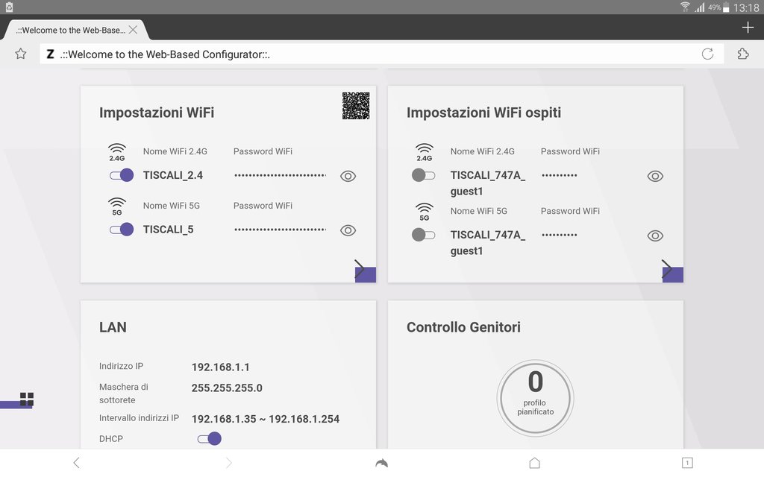Click the Controllo Genitori heading
Viewport: 764px width, 477px height.
463,327
